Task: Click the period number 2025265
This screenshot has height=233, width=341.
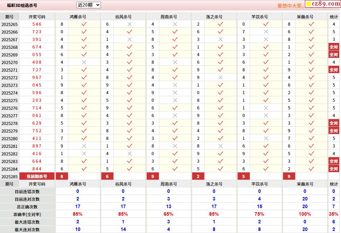Action: (x=10, y=24)
